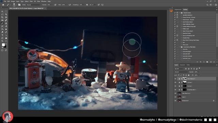Select the Gradient Map action

(x=186, y=38)
